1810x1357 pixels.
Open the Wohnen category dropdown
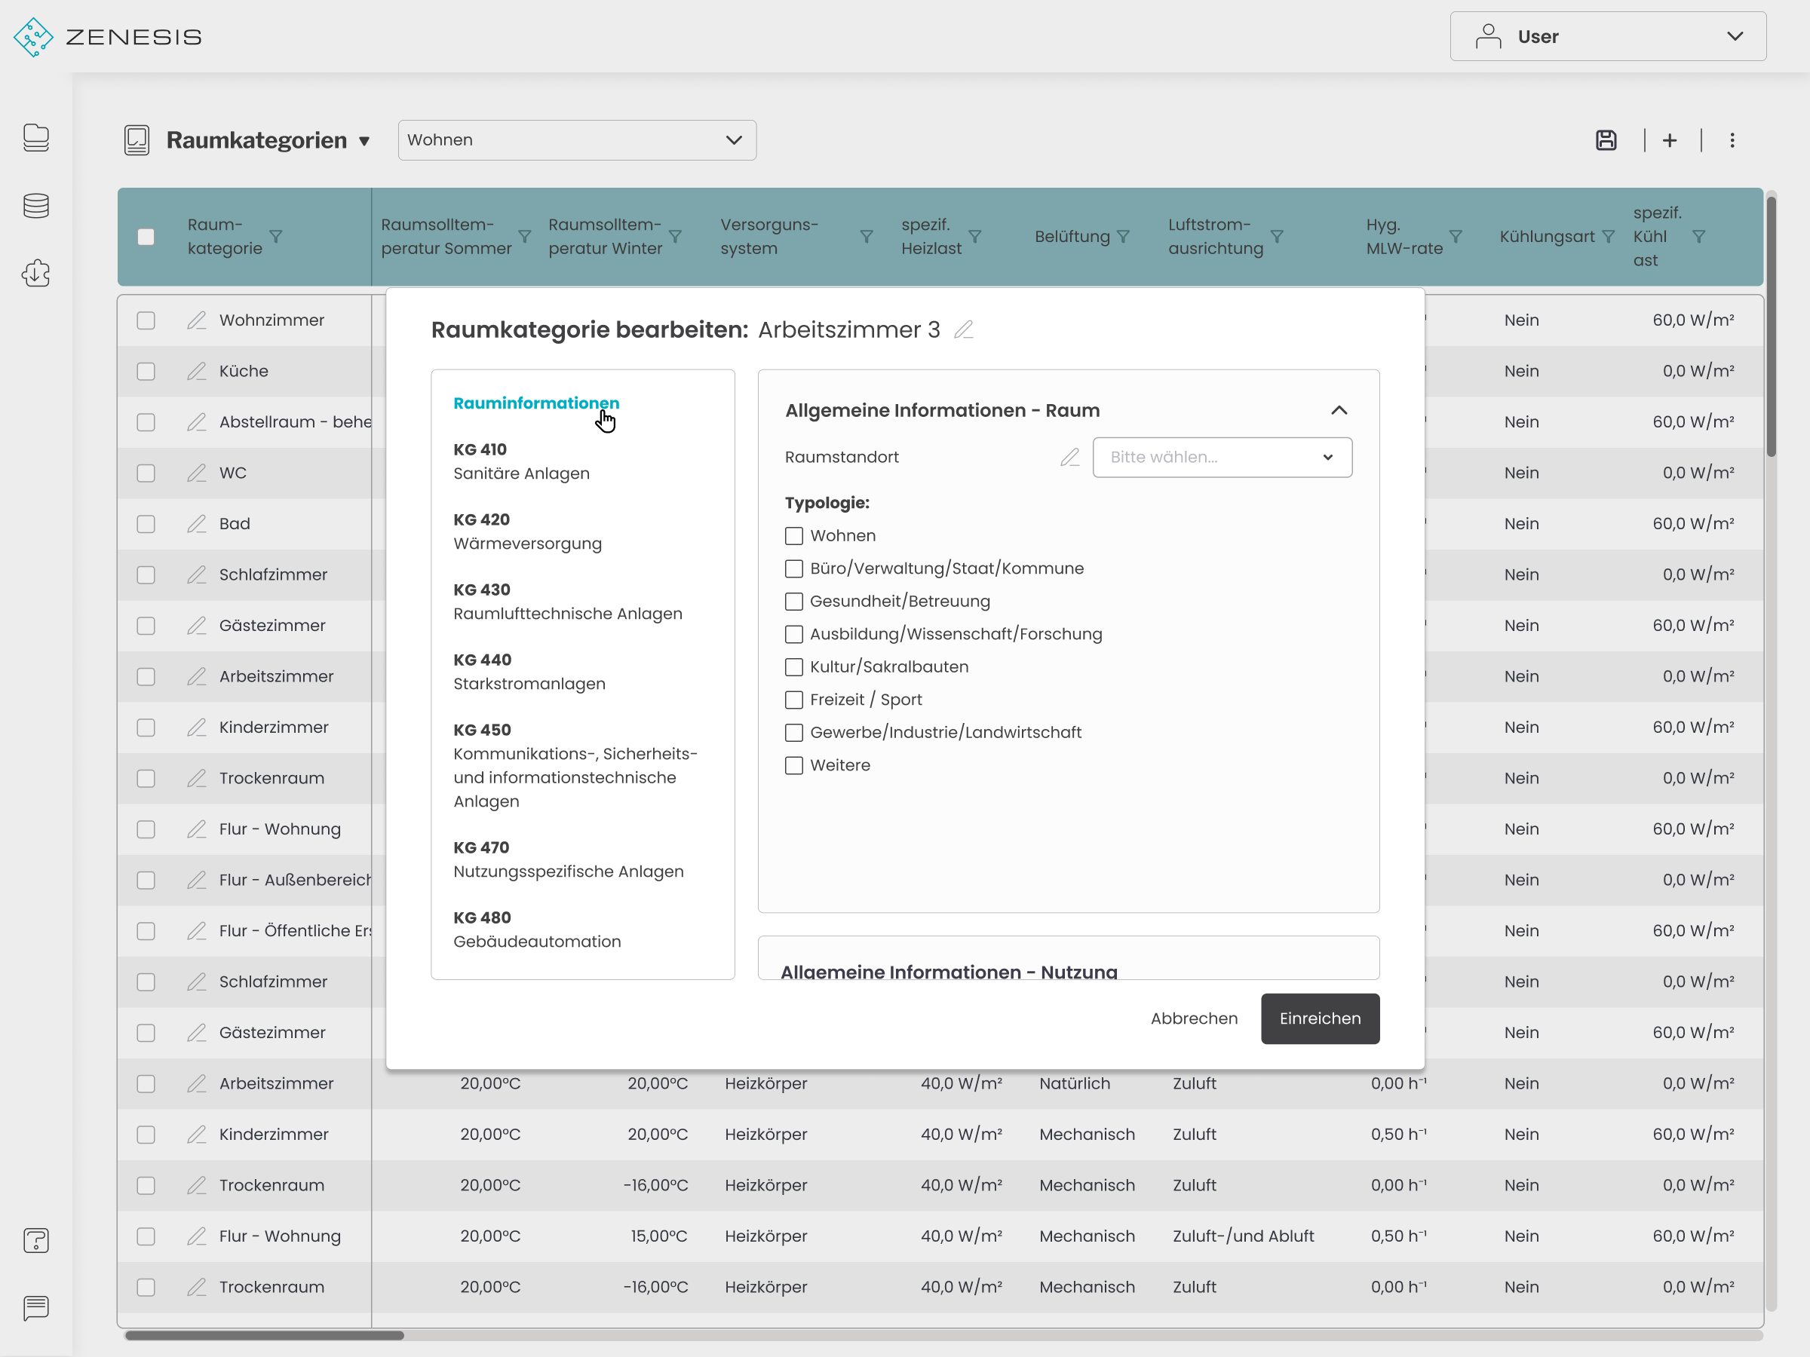(576, 140)
